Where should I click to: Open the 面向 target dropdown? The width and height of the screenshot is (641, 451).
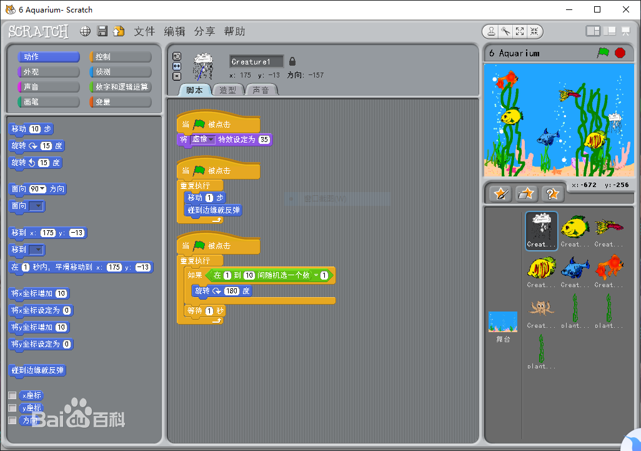[36, 206]
